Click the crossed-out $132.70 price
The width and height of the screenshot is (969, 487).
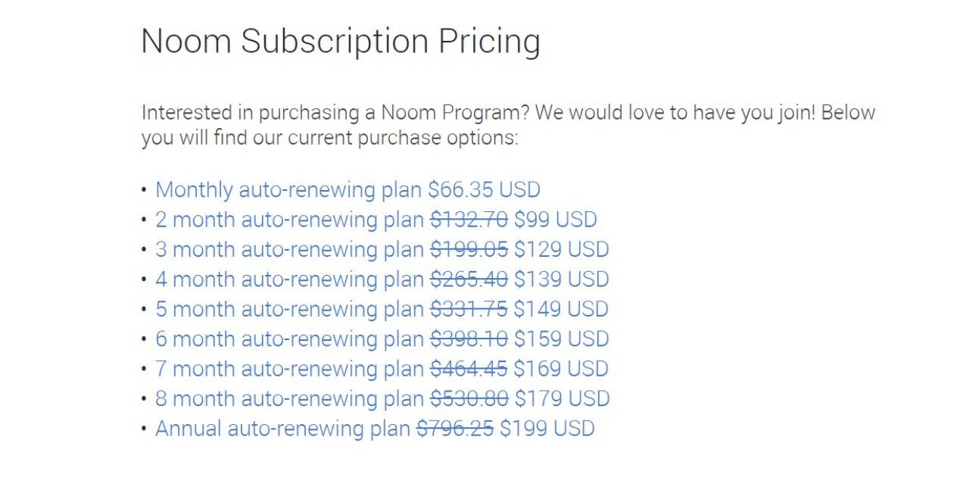pyautogui.click(x=469, y=220)
